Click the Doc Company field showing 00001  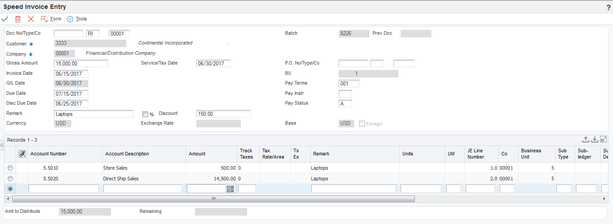(119, 33)
